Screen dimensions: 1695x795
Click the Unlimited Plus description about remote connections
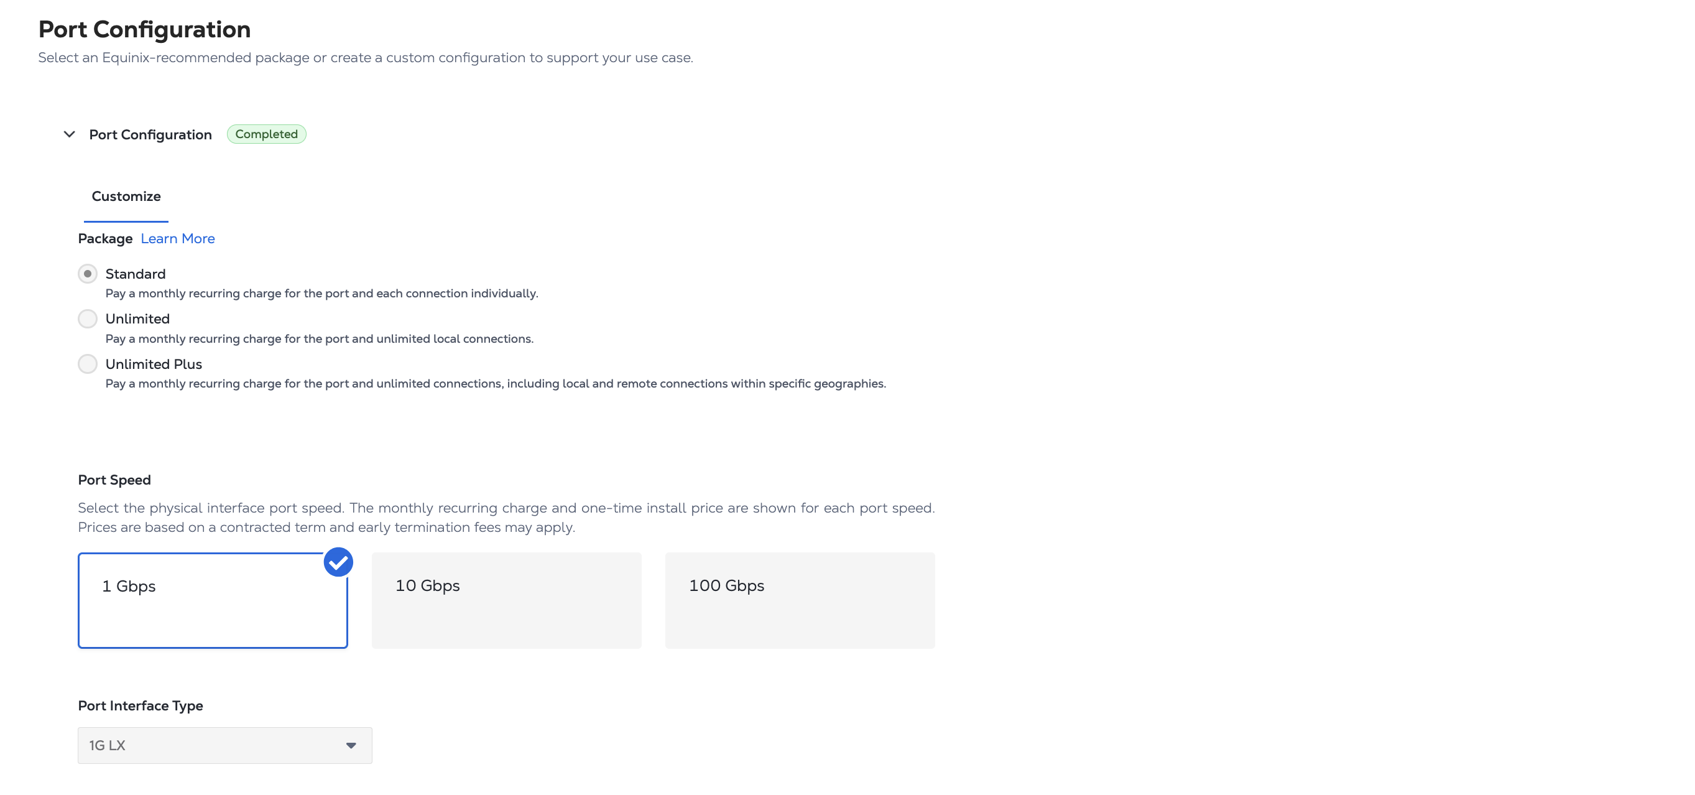point(496,384)
